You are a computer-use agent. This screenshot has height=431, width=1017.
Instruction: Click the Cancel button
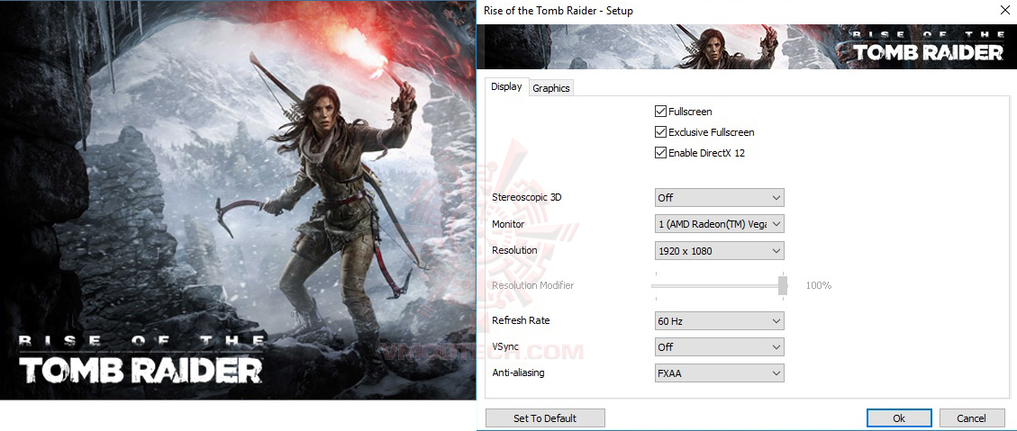(971, 418)
